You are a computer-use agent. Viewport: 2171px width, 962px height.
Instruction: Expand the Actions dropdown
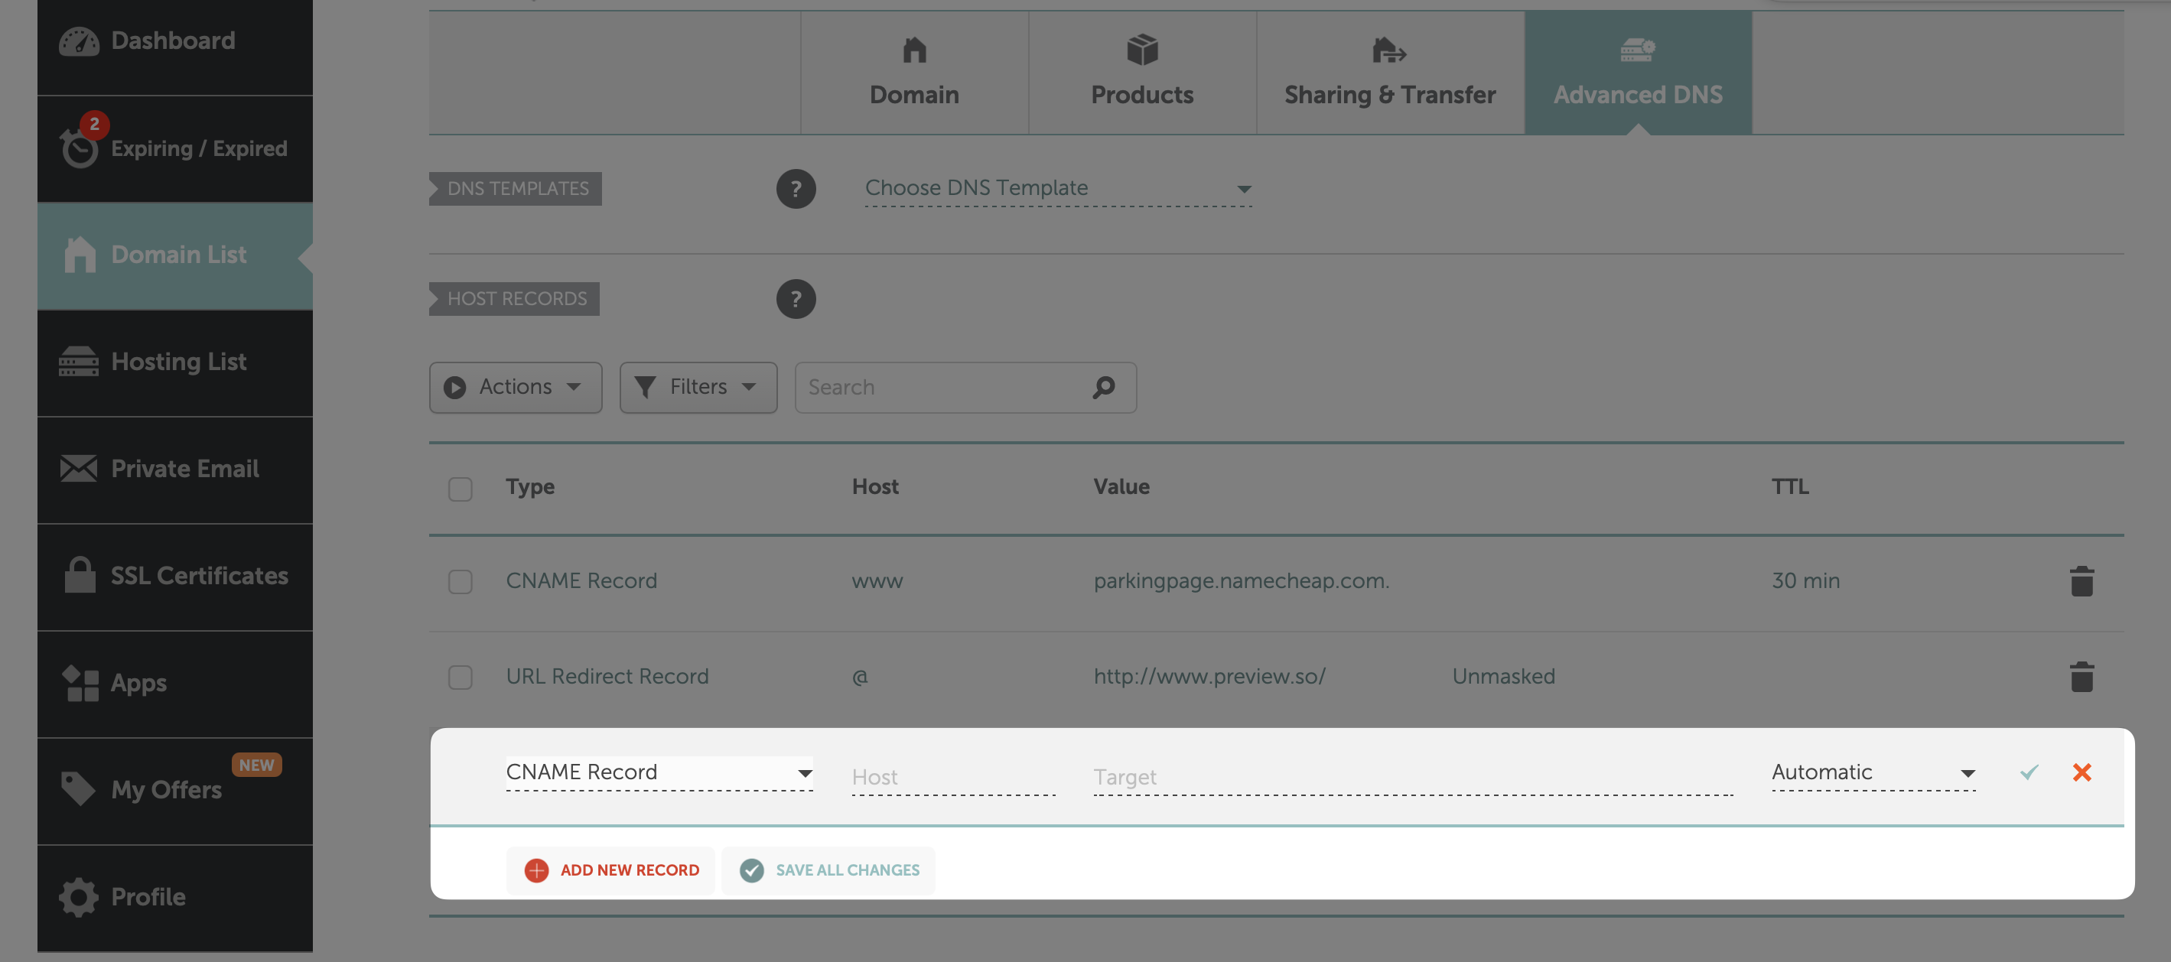pos(515,387)
